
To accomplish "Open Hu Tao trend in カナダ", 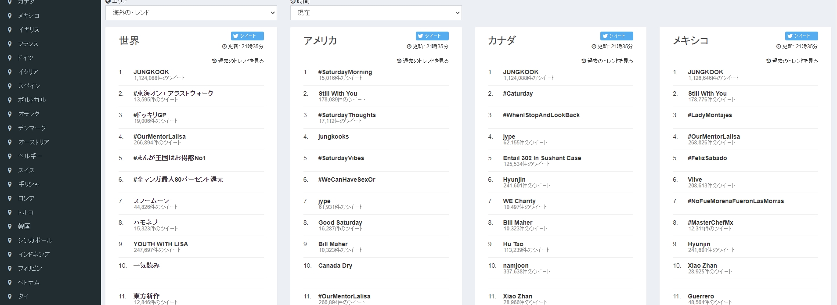I will coord(513,244).
